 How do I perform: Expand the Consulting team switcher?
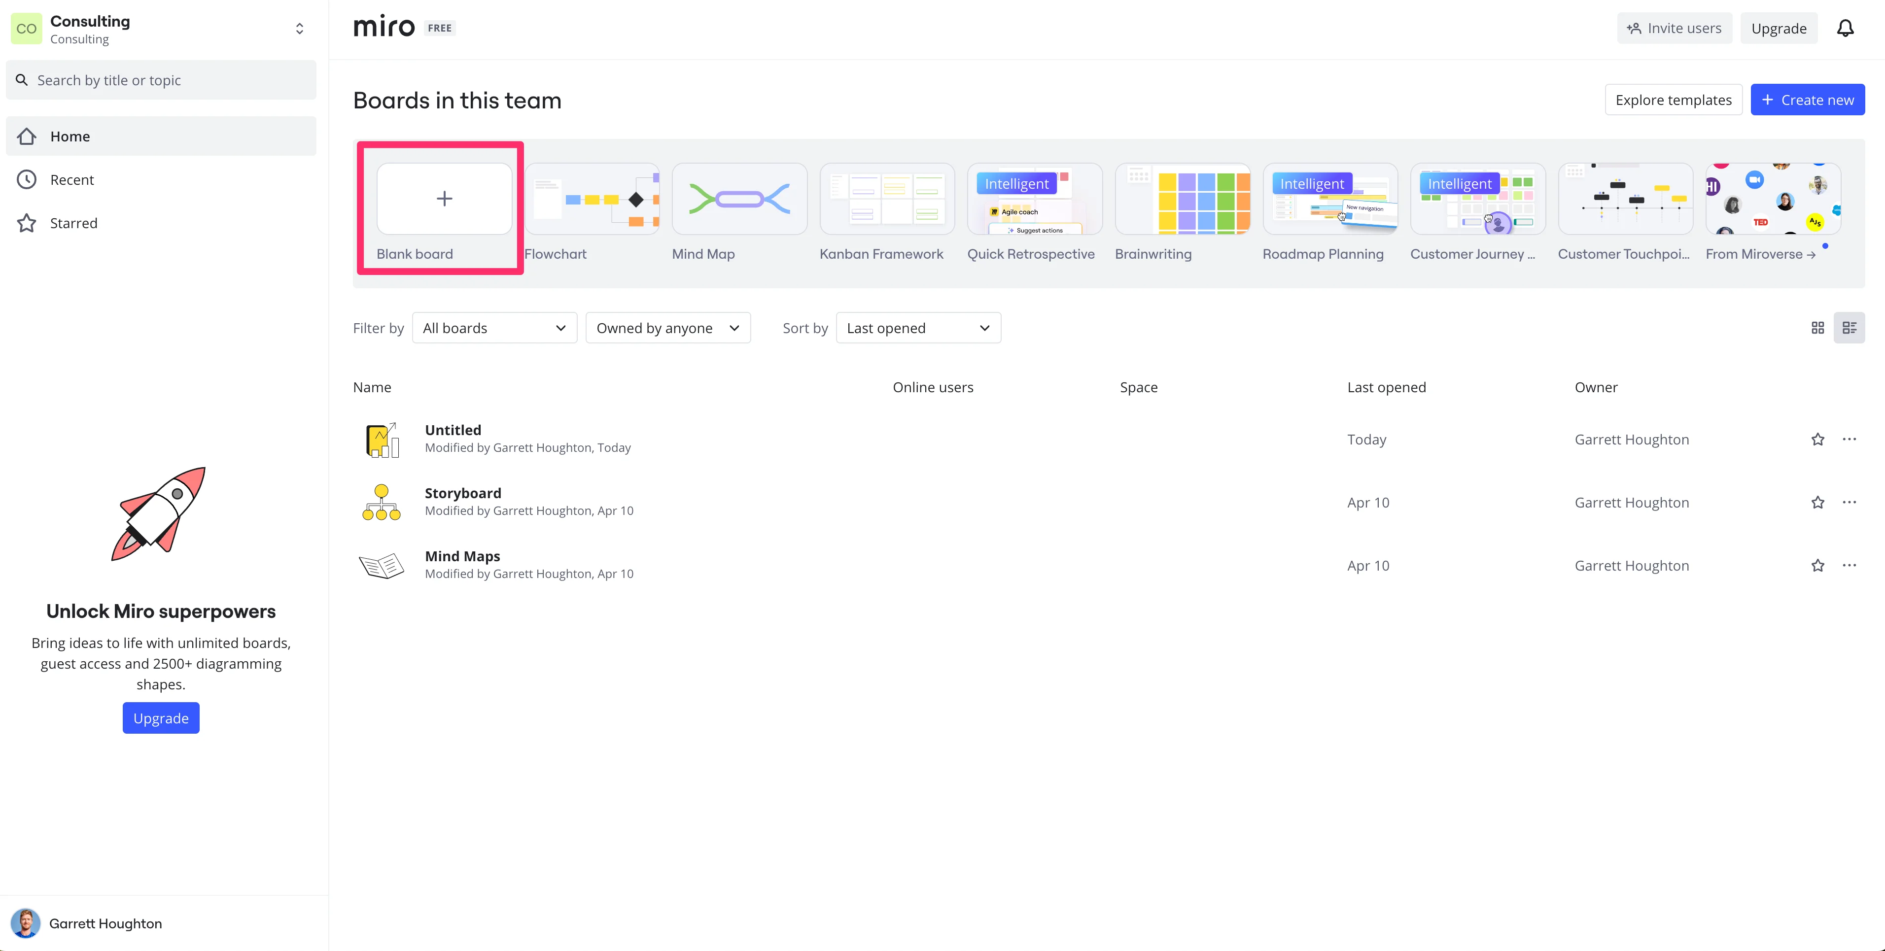coord(299,29)
